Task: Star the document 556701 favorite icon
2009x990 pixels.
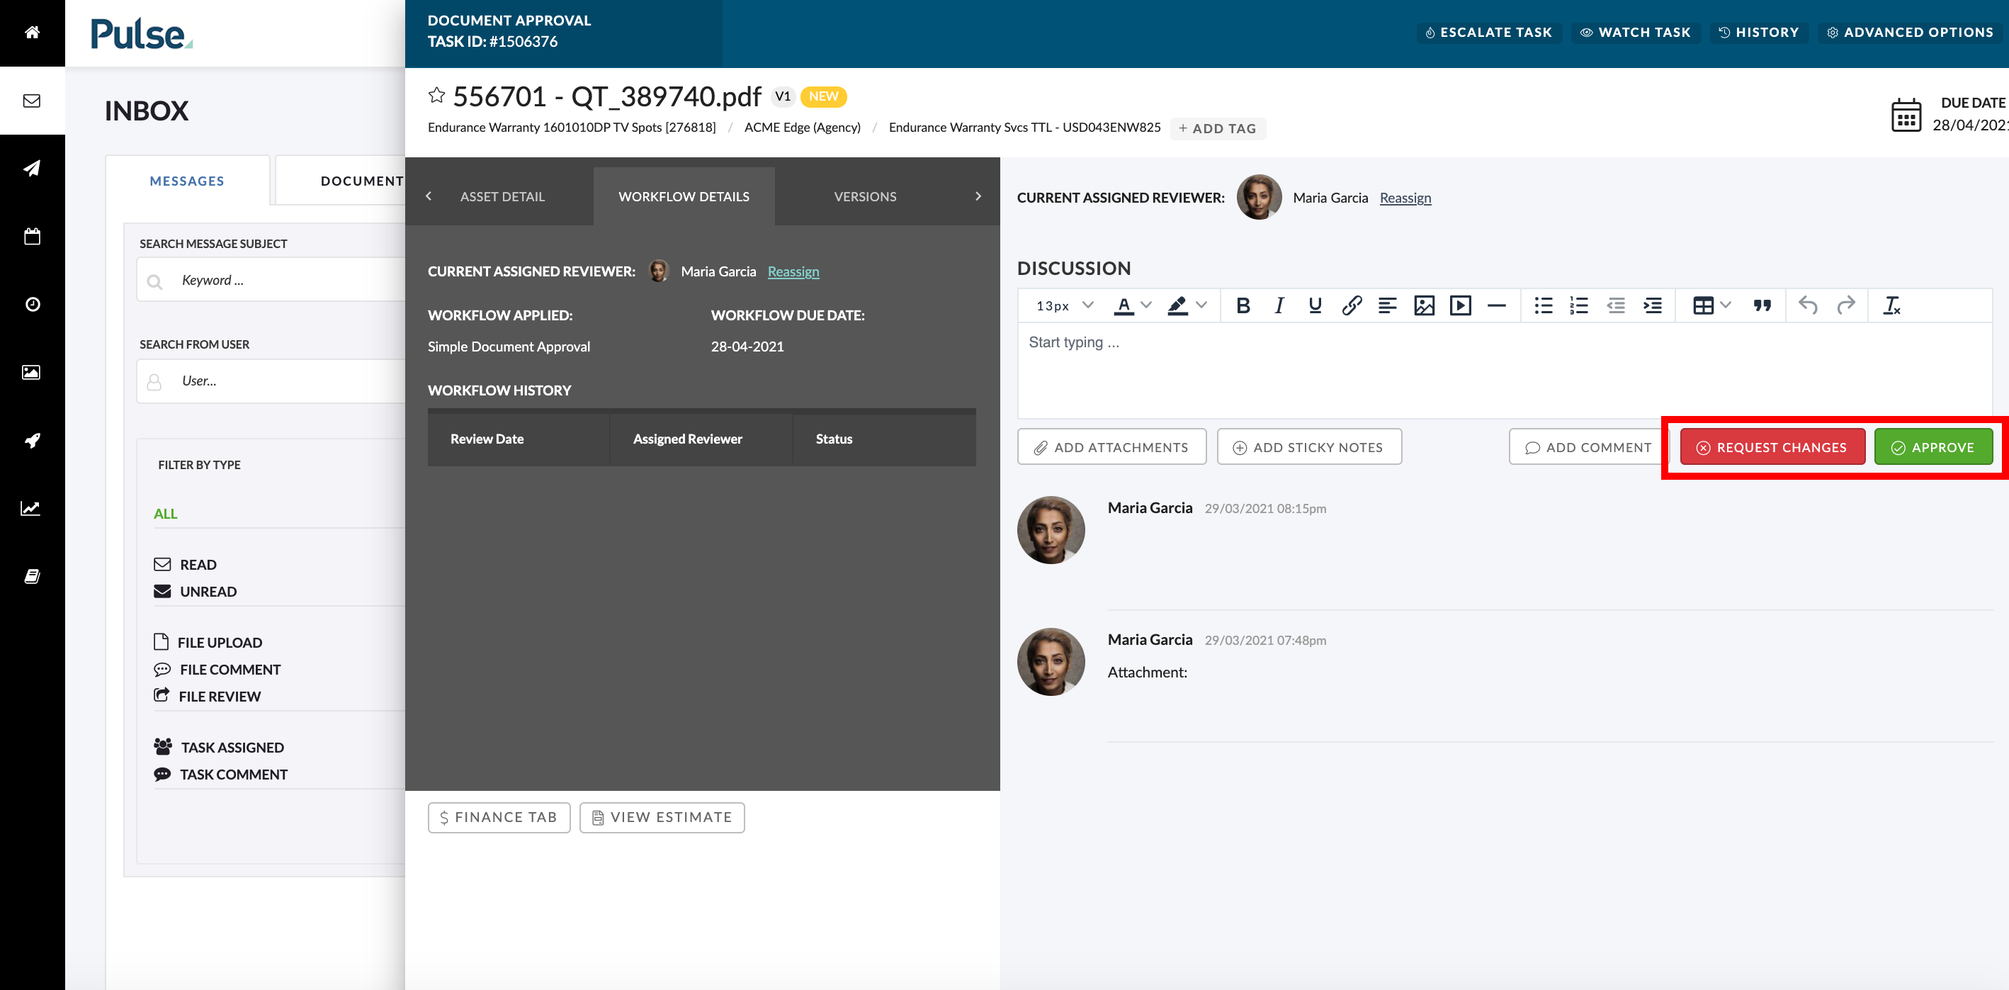Action: pyautogui.click(x=437, y=95)
